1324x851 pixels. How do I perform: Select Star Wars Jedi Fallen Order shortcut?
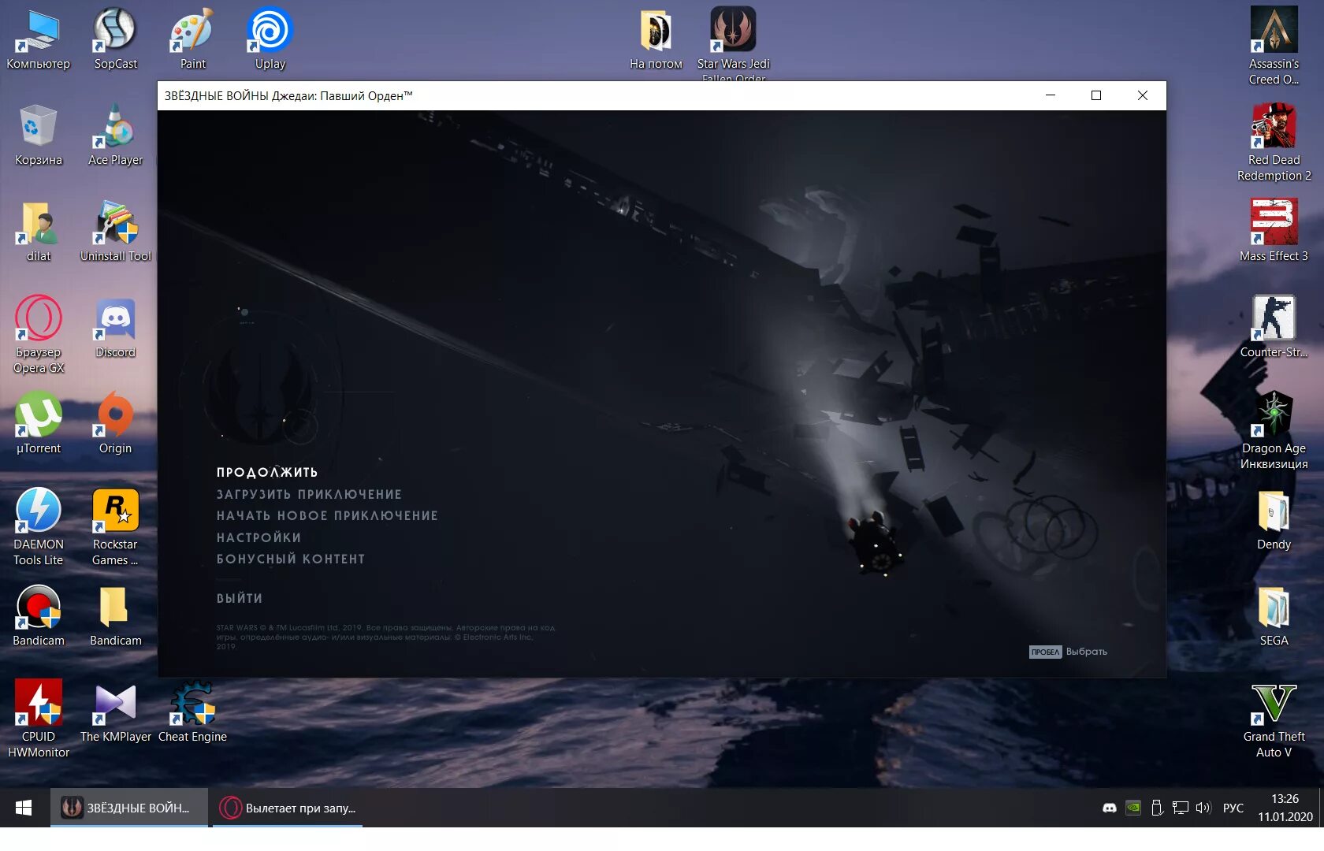point(733,43)
